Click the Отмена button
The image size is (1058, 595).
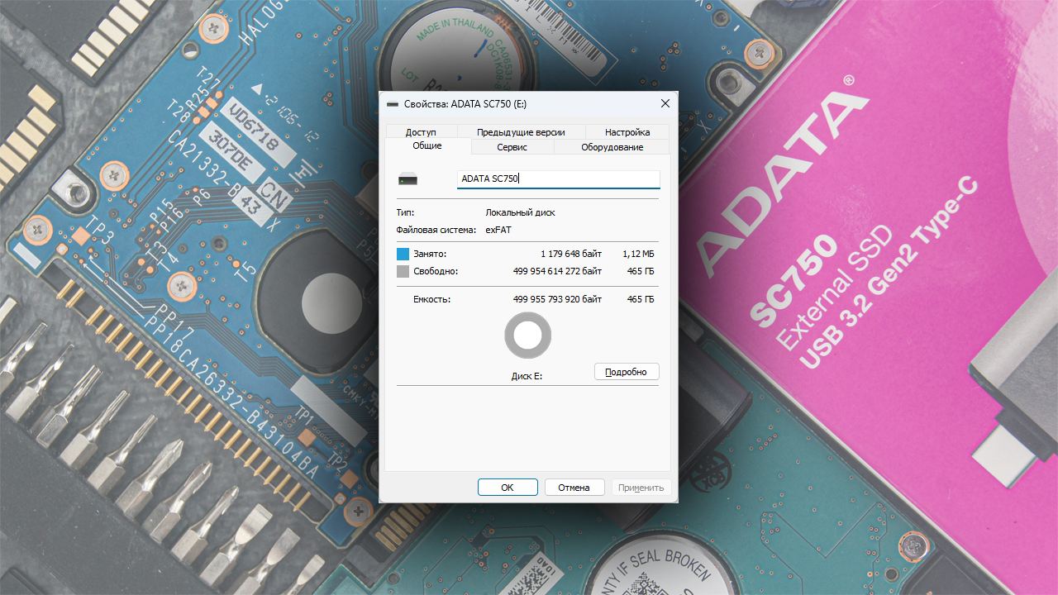click(574, 488)
